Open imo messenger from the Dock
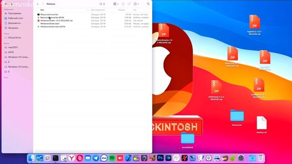292x164 pixels. (104, 158)
